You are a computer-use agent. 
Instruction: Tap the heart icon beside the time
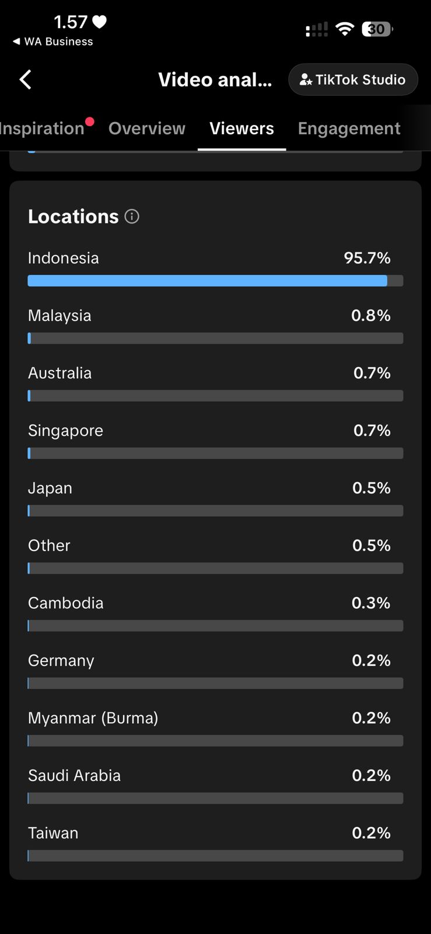pyautogui.click(x=100, y=22)
